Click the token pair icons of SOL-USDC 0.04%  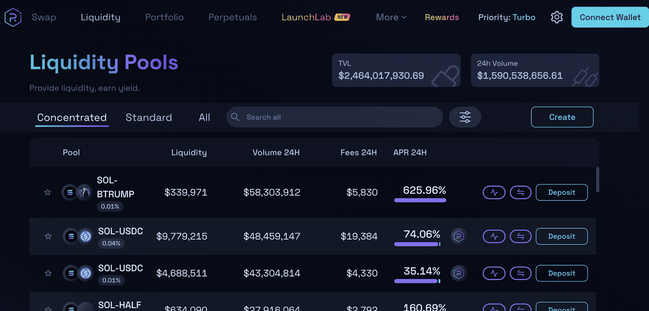point(78,236)
